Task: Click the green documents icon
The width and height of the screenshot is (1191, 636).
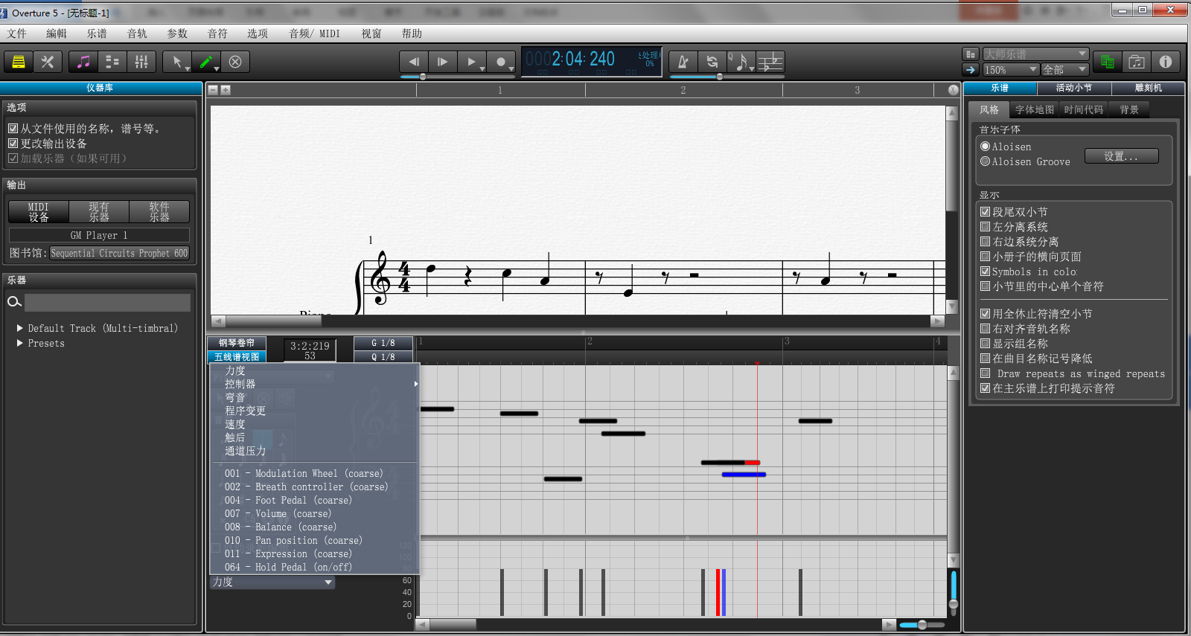Action: point(1108,62)
